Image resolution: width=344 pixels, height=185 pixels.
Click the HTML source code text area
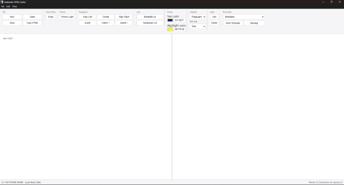click(x=86, y=106)
